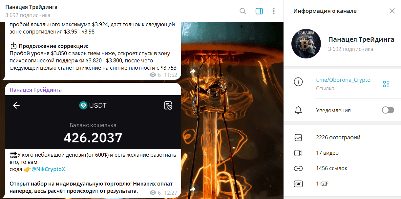View the channel avatar picture
Viewport: 401px width, 199px height.
tap(306, 44)
